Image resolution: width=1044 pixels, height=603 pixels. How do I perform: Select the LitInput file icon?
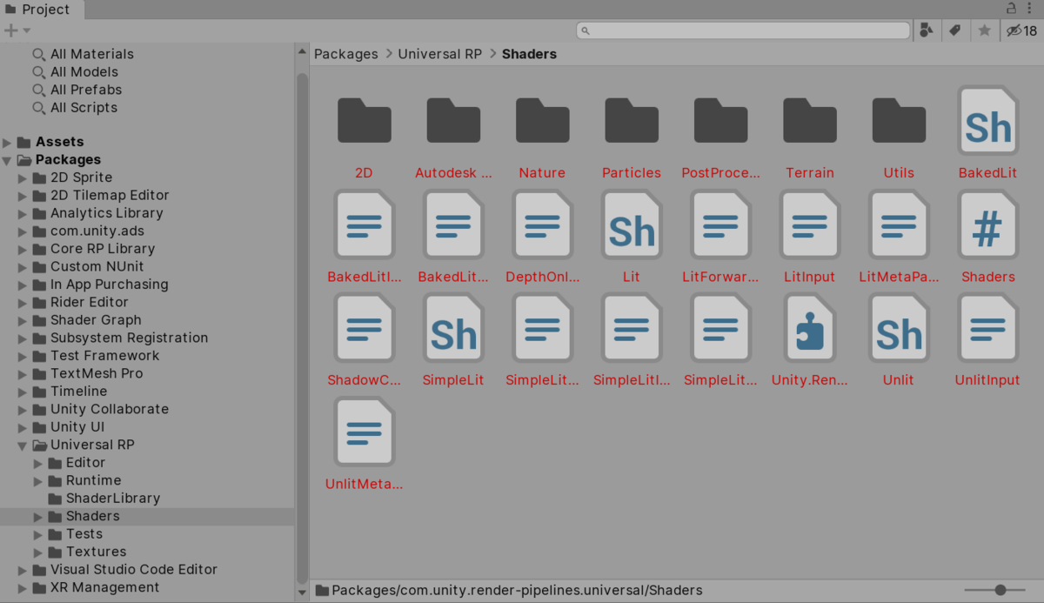coord(810,224)
